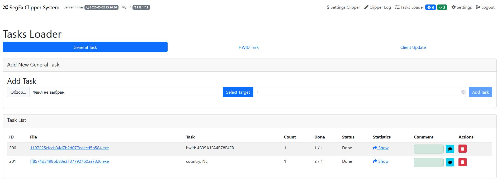This screenshot has width=497, height=182.
Task: Click the ID cell 201
Action: (13, 161)
